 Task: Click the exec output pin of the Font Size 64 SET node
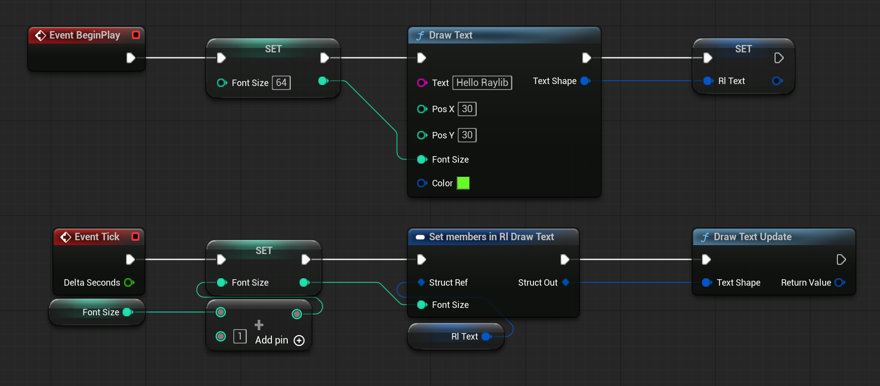(x=325, y=58)
